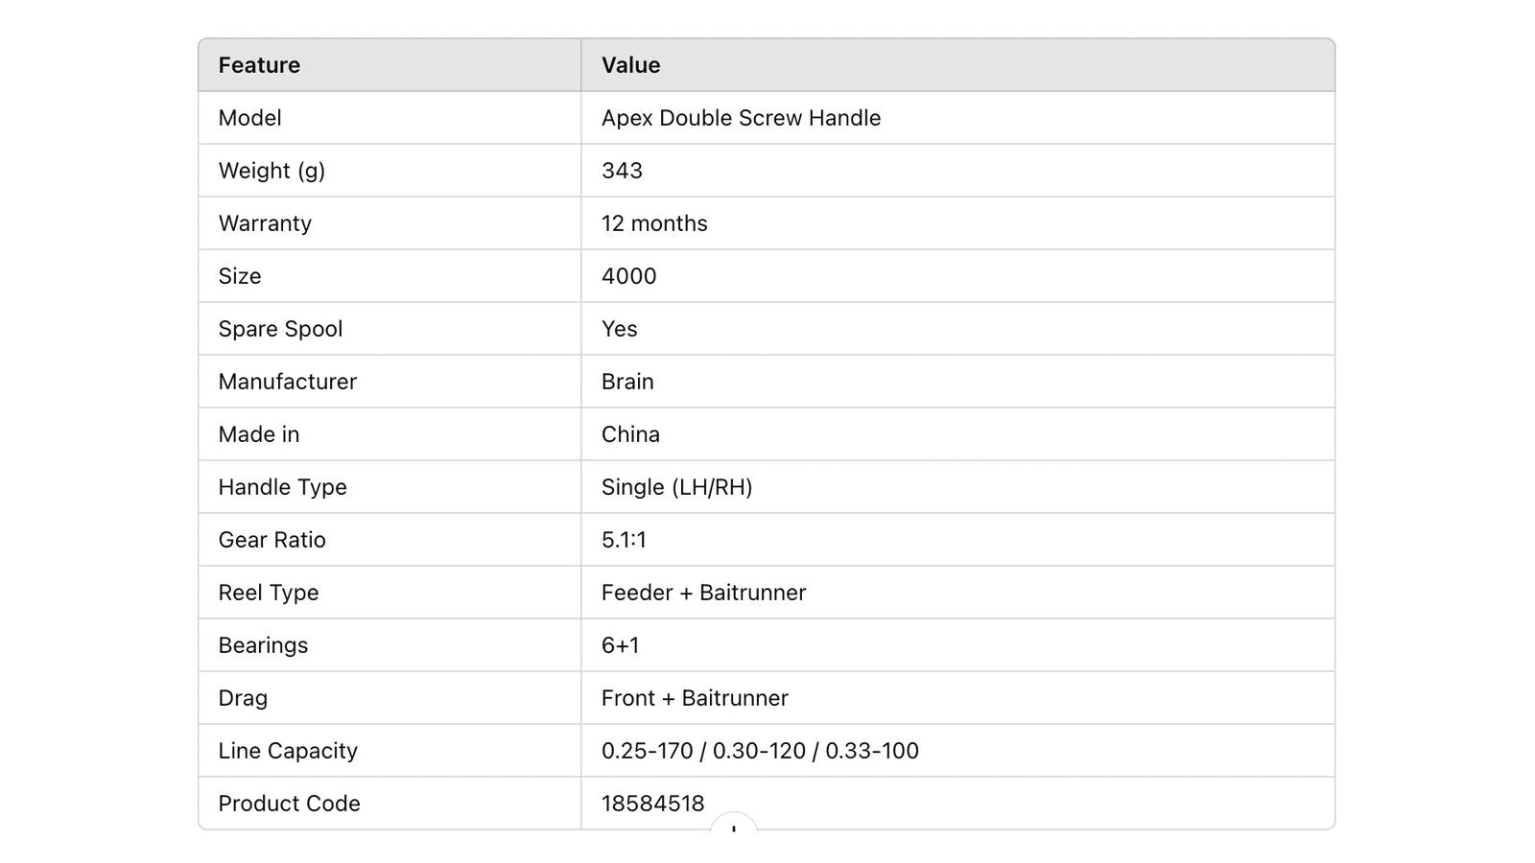The image size is (1535, 863).
Task: Click the Value column header
Action: 630,65
